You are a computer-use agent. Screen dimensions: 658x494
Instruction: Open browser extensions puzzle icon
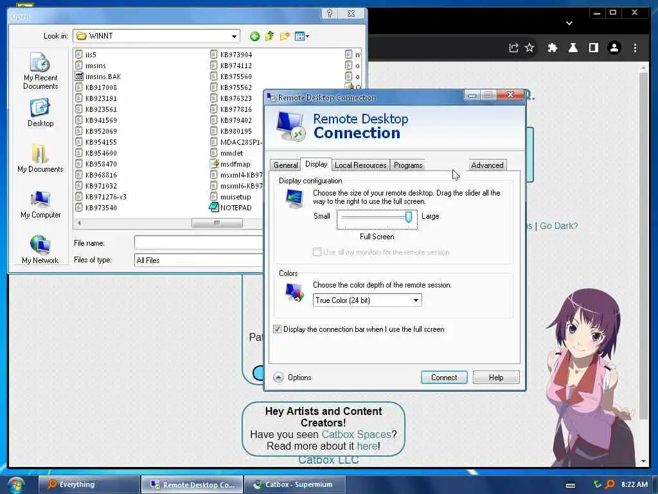[x=552, y=48]
